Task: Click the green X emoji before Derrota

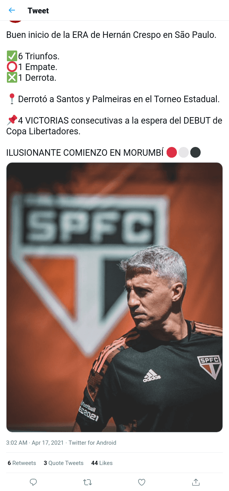Action: [x=12, y=78]
